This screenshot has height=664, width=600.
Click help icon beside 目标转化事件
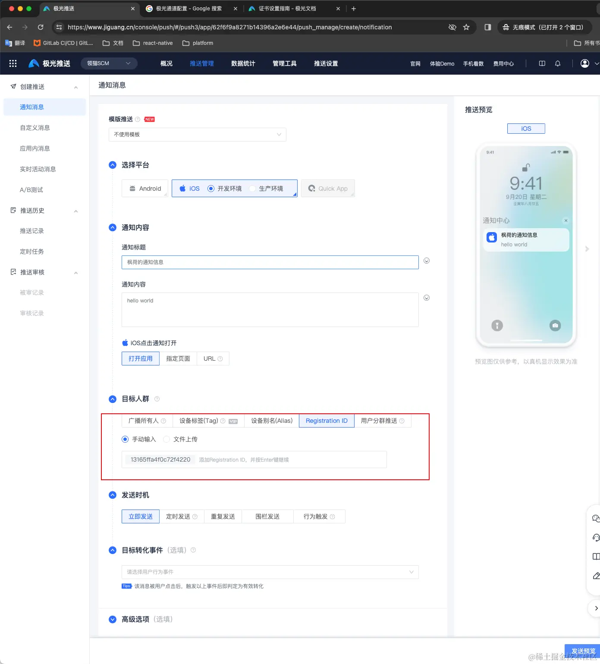coord(193,550)
